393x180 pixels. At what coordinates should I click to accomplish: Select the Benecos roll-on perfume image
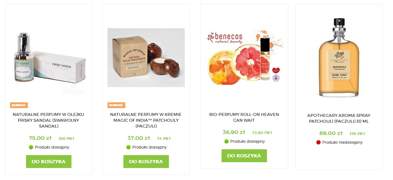point(244,58)
